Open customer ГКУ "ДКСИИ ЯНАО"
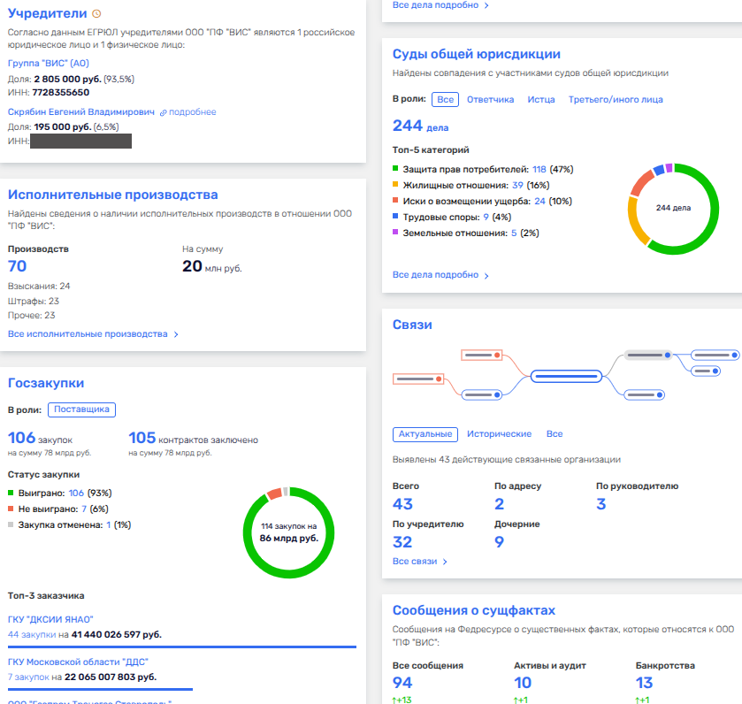 click(50, 619)
